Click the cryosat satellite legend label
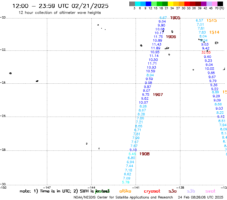227x200 pixels. pyautogui.click(x=152, y=191)
